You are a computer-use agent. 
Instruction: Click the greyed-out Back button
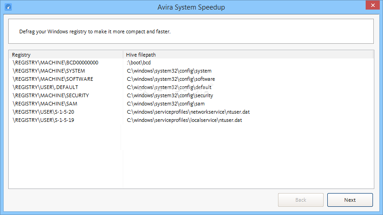point(301,200)
